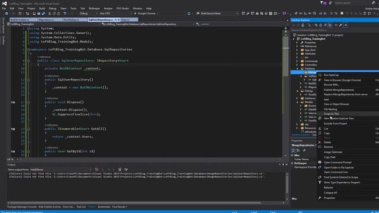The height and width of the screenshot is (213, 379).
Task: Click the Undo toolbar icon
Action: pos(65,14)
